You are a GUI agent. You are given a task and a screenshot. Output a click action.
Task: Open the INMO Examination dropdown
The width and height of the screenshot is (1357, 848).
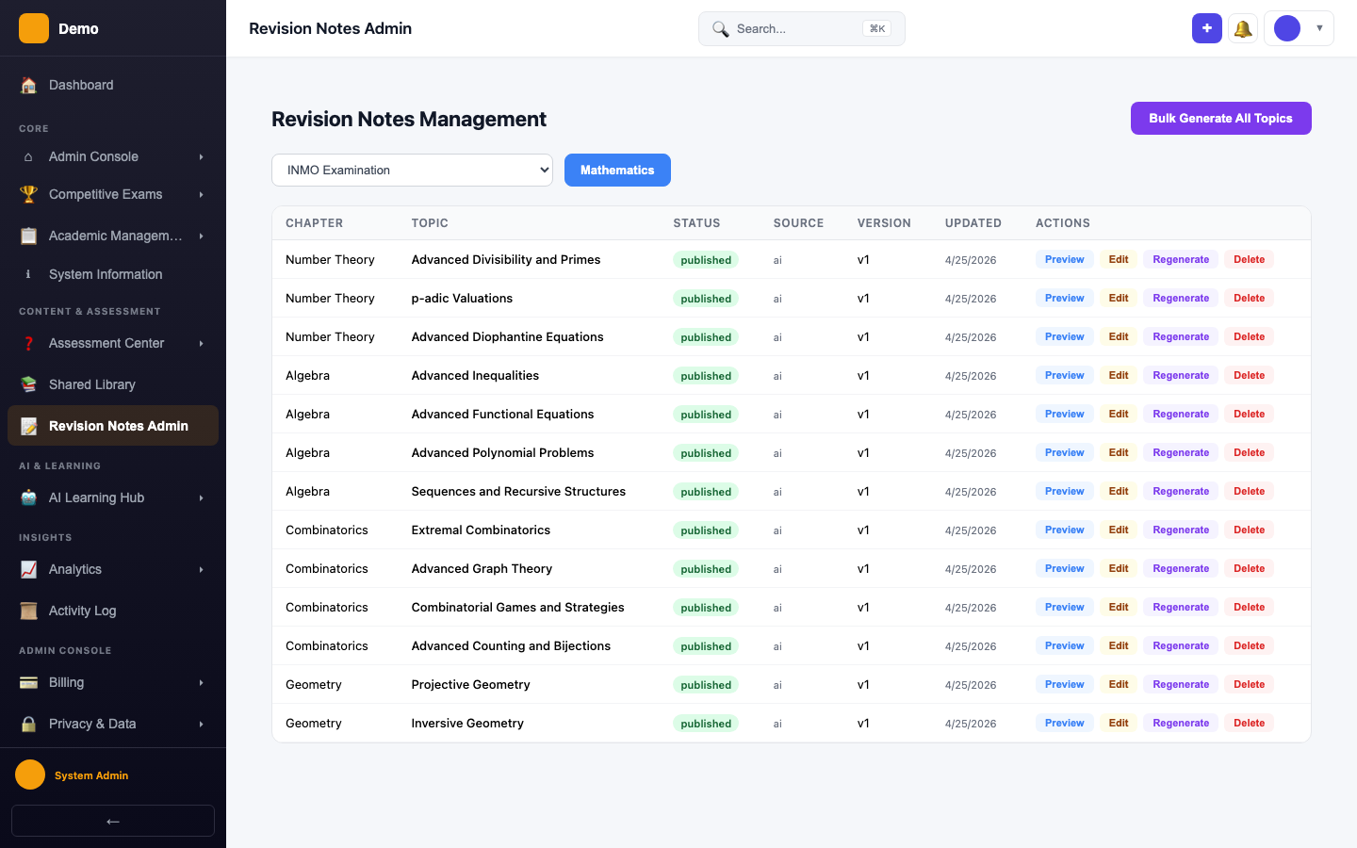[x=412, y=170]
